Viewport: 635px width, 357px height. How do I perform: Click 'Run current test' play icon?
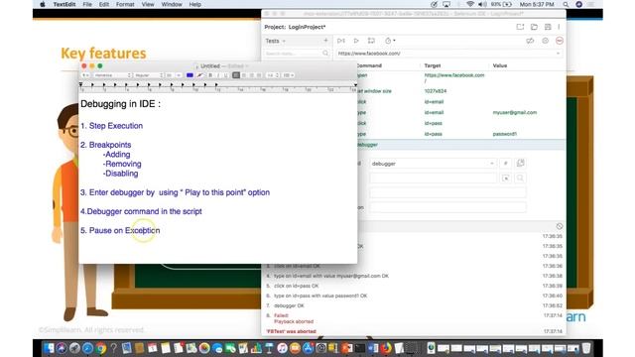(x=356, y=41)
